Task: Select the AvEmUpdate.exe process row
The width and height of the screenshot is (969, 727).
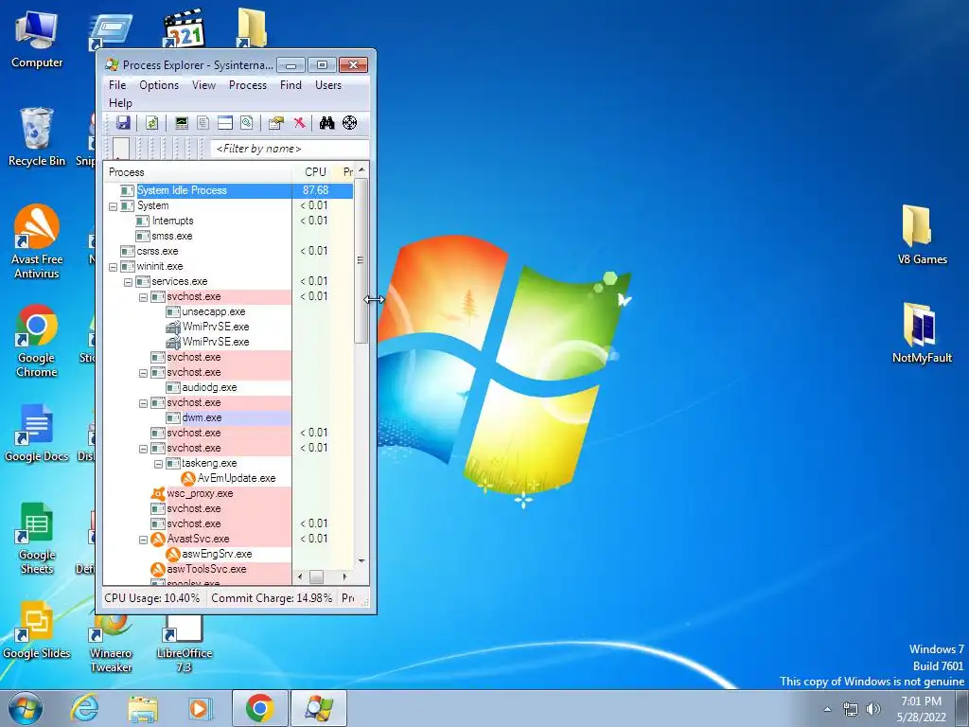Action: coord(229,478)
